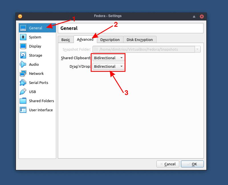Open the Drag'n'Drop dropdown
This screenshot has height=185, width=228.
[x=108, y=67]
